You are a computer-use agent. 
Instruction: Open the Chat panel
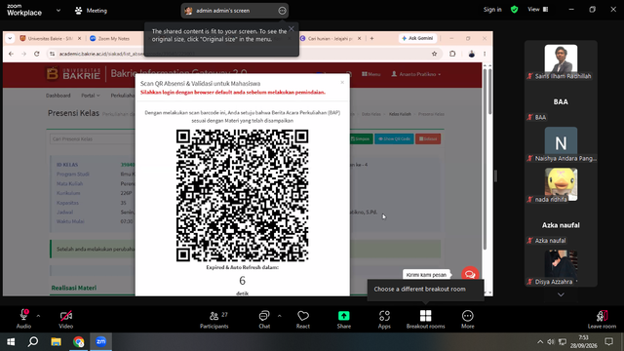tap(264, 319)
